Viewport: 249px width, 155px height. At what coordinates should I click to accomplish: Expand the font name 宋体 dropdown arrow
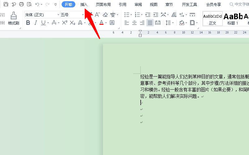click(58, 15)
